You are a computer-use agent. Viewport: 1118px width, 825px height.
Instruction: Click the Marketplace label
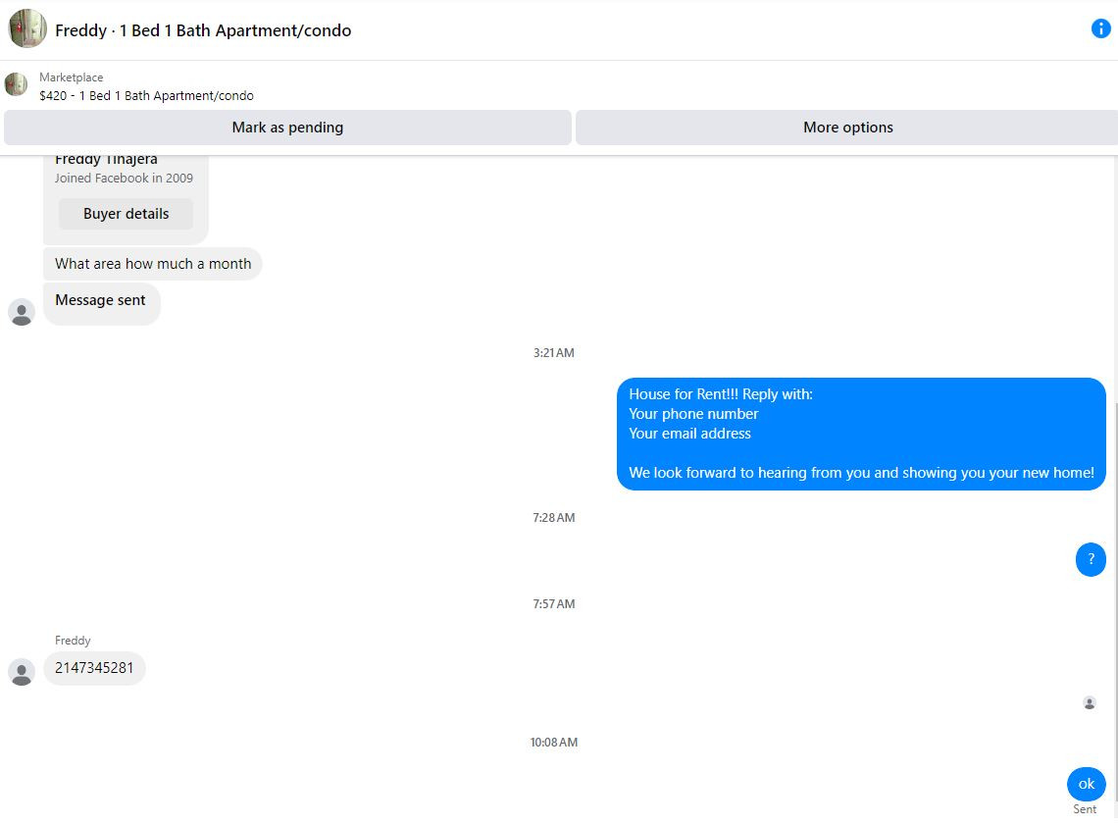72,77
